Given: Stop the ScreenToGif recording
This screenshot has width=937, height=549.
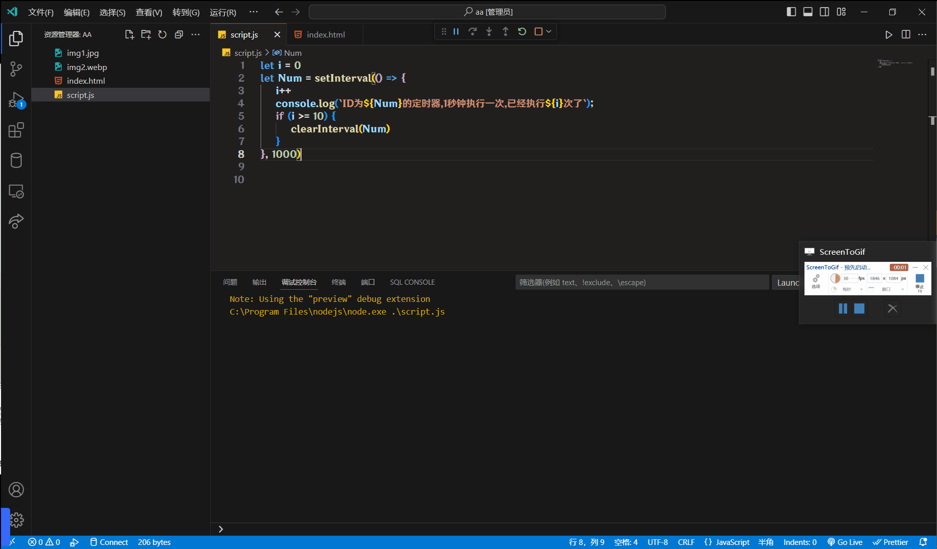Looking at the screenshot, I should pos(859,308).
